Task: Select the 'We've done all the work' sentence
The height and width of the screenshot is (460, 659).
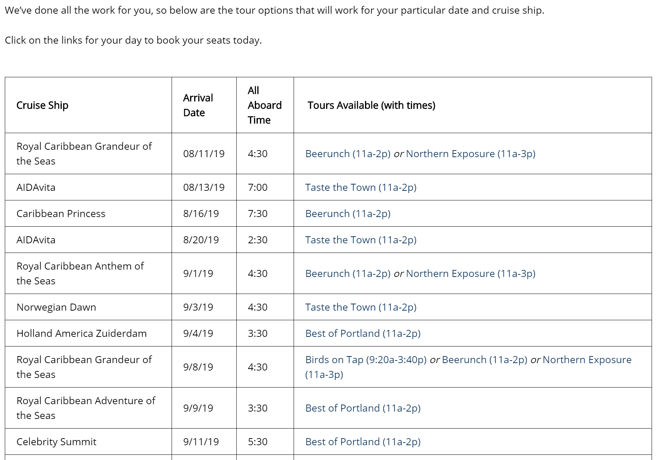Action: click(x=274, y=10)
